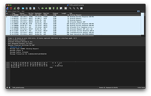Screen dimensions: 151x96
Task: Expand Message Type 0x0001 Binding Request
Action: (x=9, y=49)
